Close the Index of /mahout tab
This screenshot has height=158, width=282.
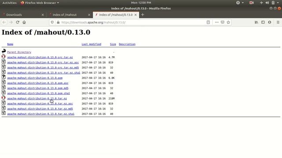[89, 15]
